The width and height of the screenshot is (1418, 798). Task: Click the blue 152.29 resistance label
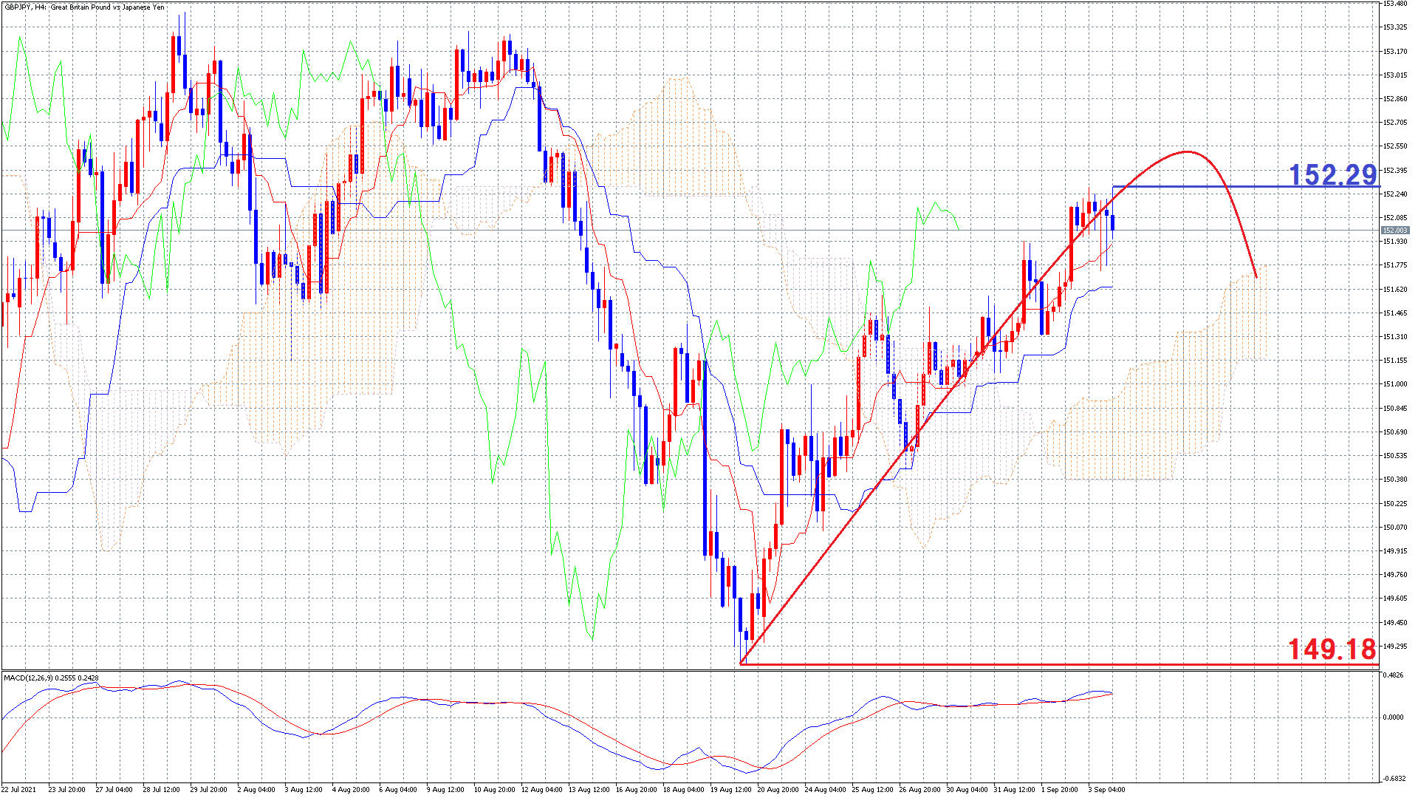pos(1332,175)
